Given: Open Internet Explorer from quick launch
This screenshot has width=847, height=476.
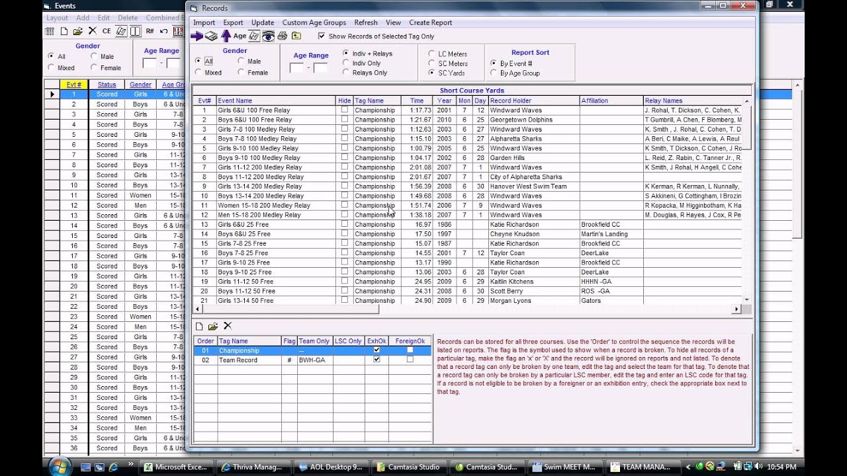Looking at the screenshot, I should pos(113,467).
